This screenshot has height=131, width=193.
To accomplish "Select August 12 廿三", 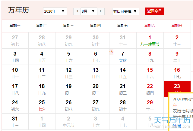I will pos(69,73).
